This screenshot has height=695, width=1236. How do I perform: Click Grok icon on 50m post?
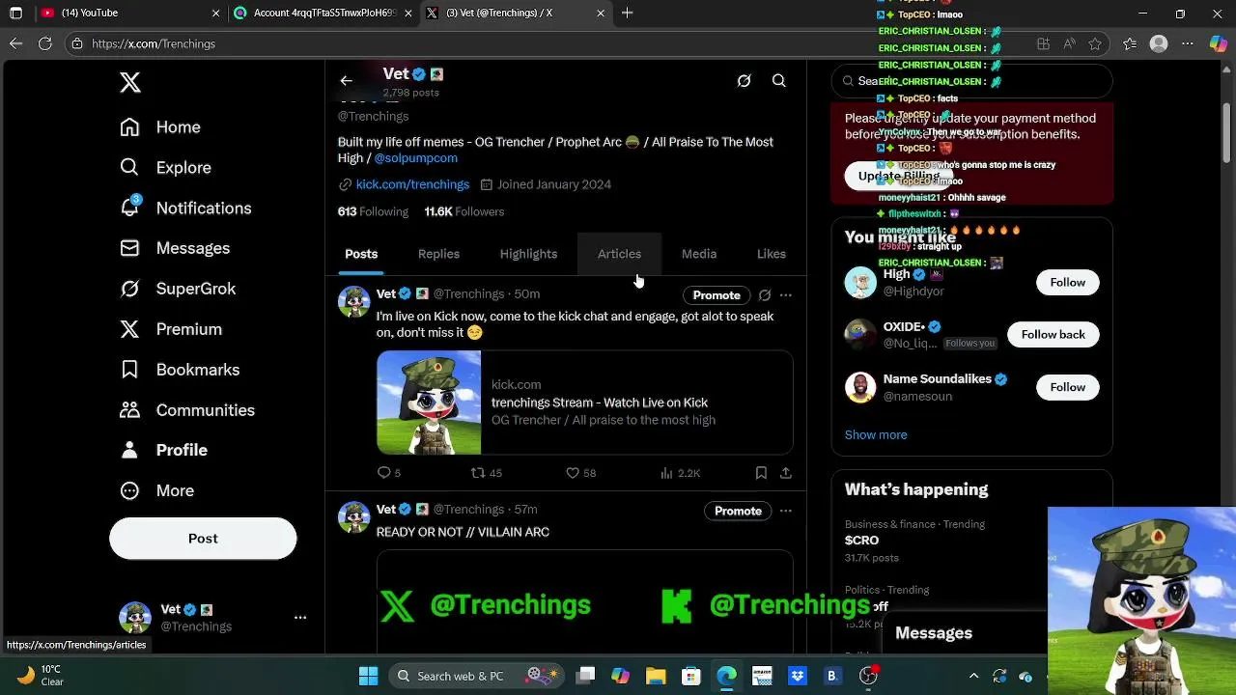pyautogui.click(x=765, y=295)
